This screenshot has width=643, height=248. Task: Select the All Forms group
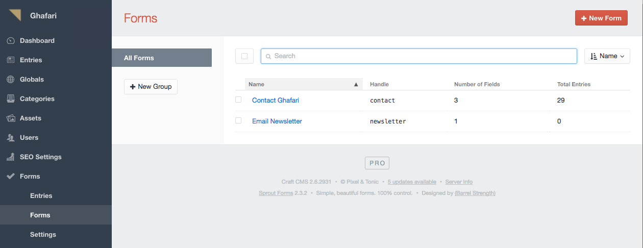(x=162, y=58)
